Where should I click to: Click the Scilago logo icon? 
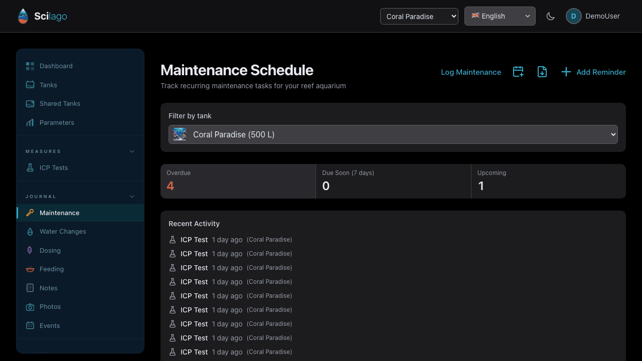[23, 16]
